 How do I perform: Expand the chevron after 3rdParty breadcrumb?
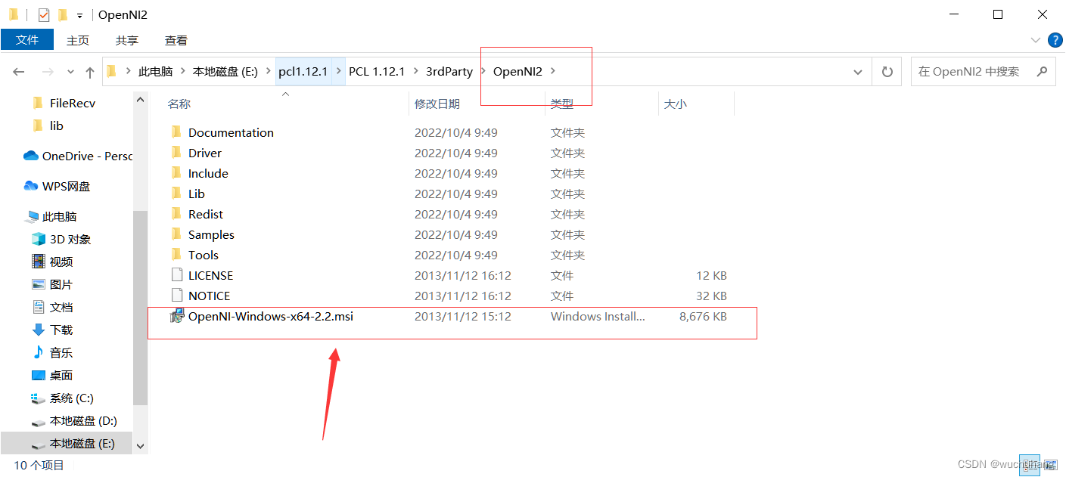483,72
